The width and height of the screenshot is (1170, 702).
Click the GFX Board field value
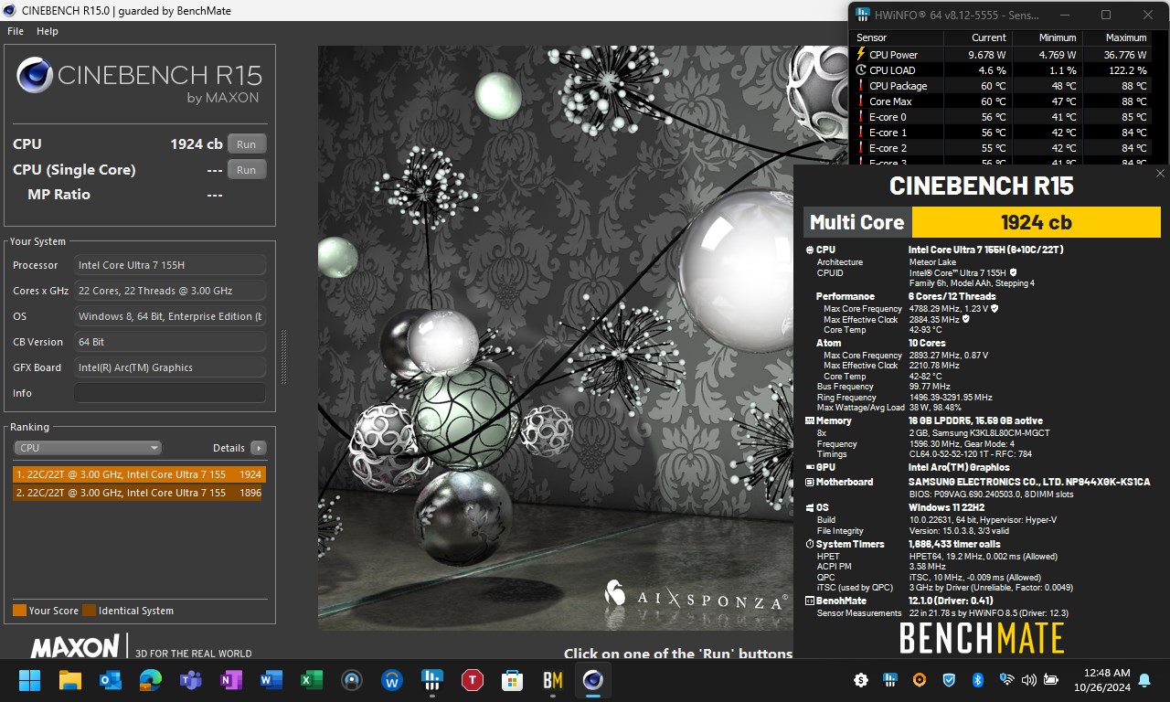[170, 367]
